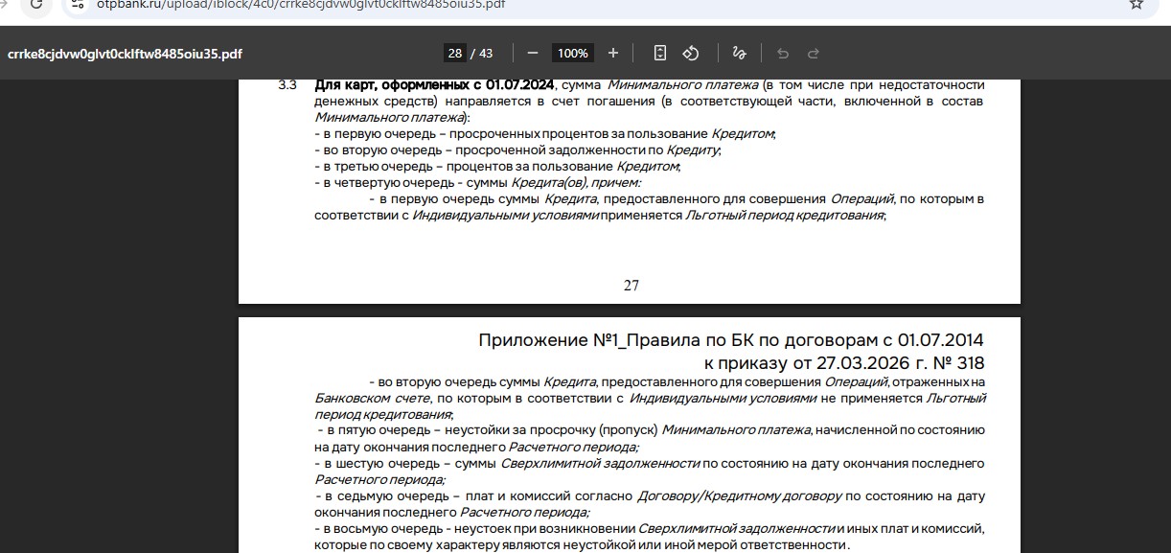The height and width of the screenshot is (553, 1171).
Task: Click the page number field showing 28
Action: [454, 54]
